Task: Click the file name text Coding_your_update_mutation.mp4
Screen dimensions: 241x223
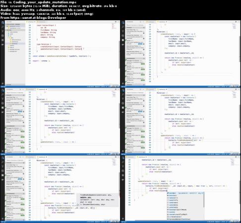Action: 45,2
